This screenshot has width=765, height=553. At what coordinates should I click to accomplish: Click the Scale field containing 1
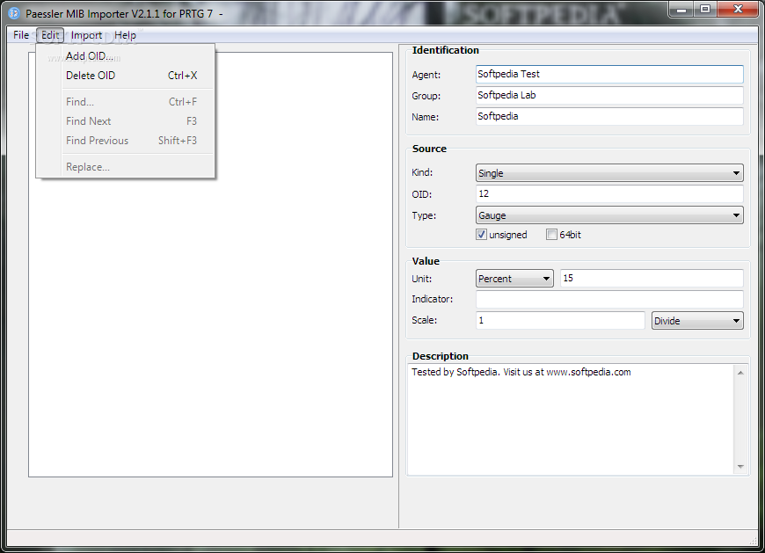(x=560, y=320)
